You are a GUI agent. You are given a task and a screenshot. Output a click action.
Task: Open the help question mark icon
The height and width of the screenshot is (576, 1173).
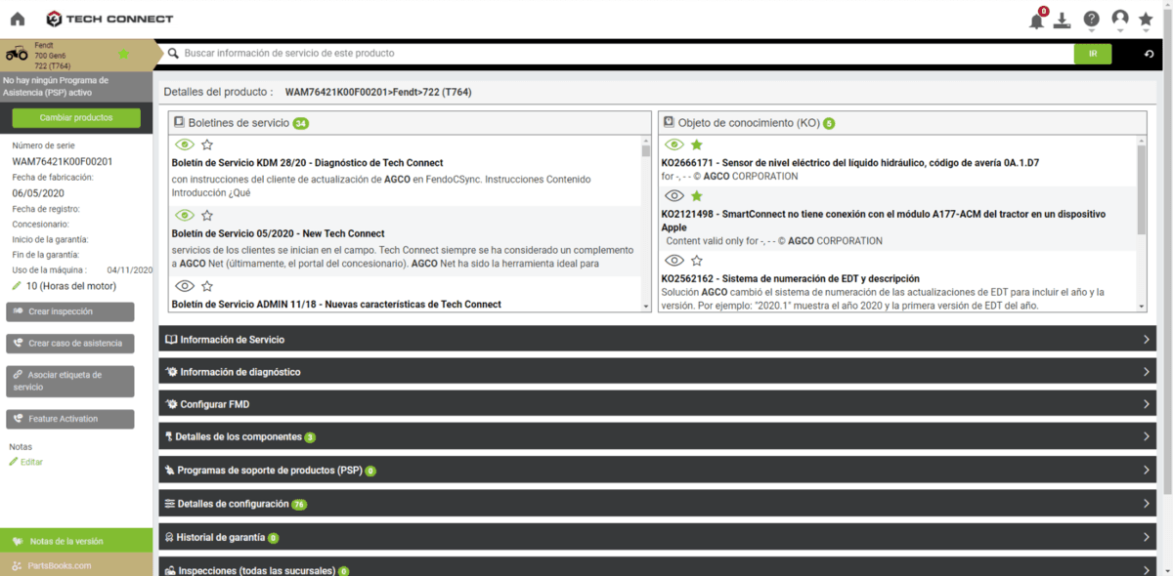pyautogui.click(x=1091, y=20)
